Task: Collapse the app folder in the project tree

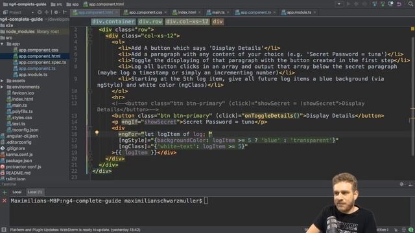Action: click(x=2, y=44)
